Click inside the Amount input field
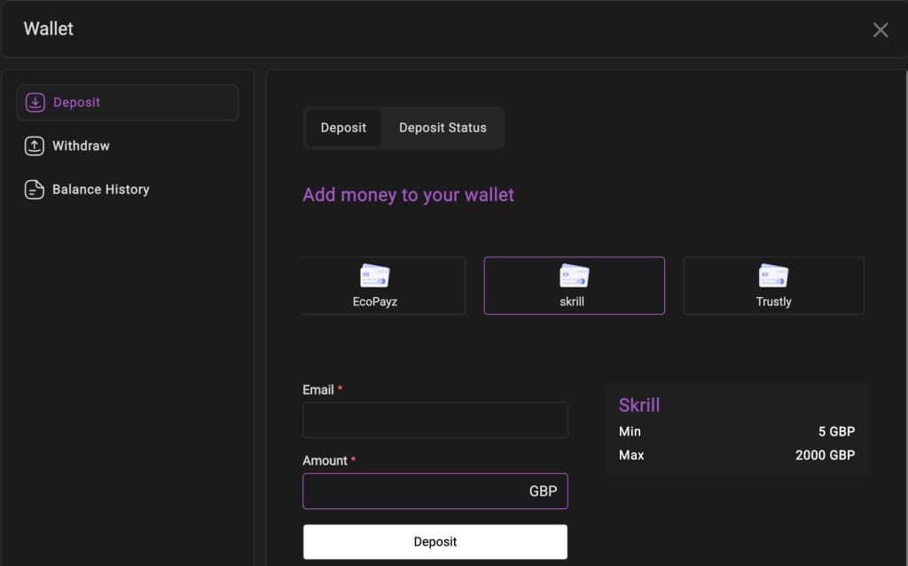The height and width of the screenshot is (566, 908). 412,491
